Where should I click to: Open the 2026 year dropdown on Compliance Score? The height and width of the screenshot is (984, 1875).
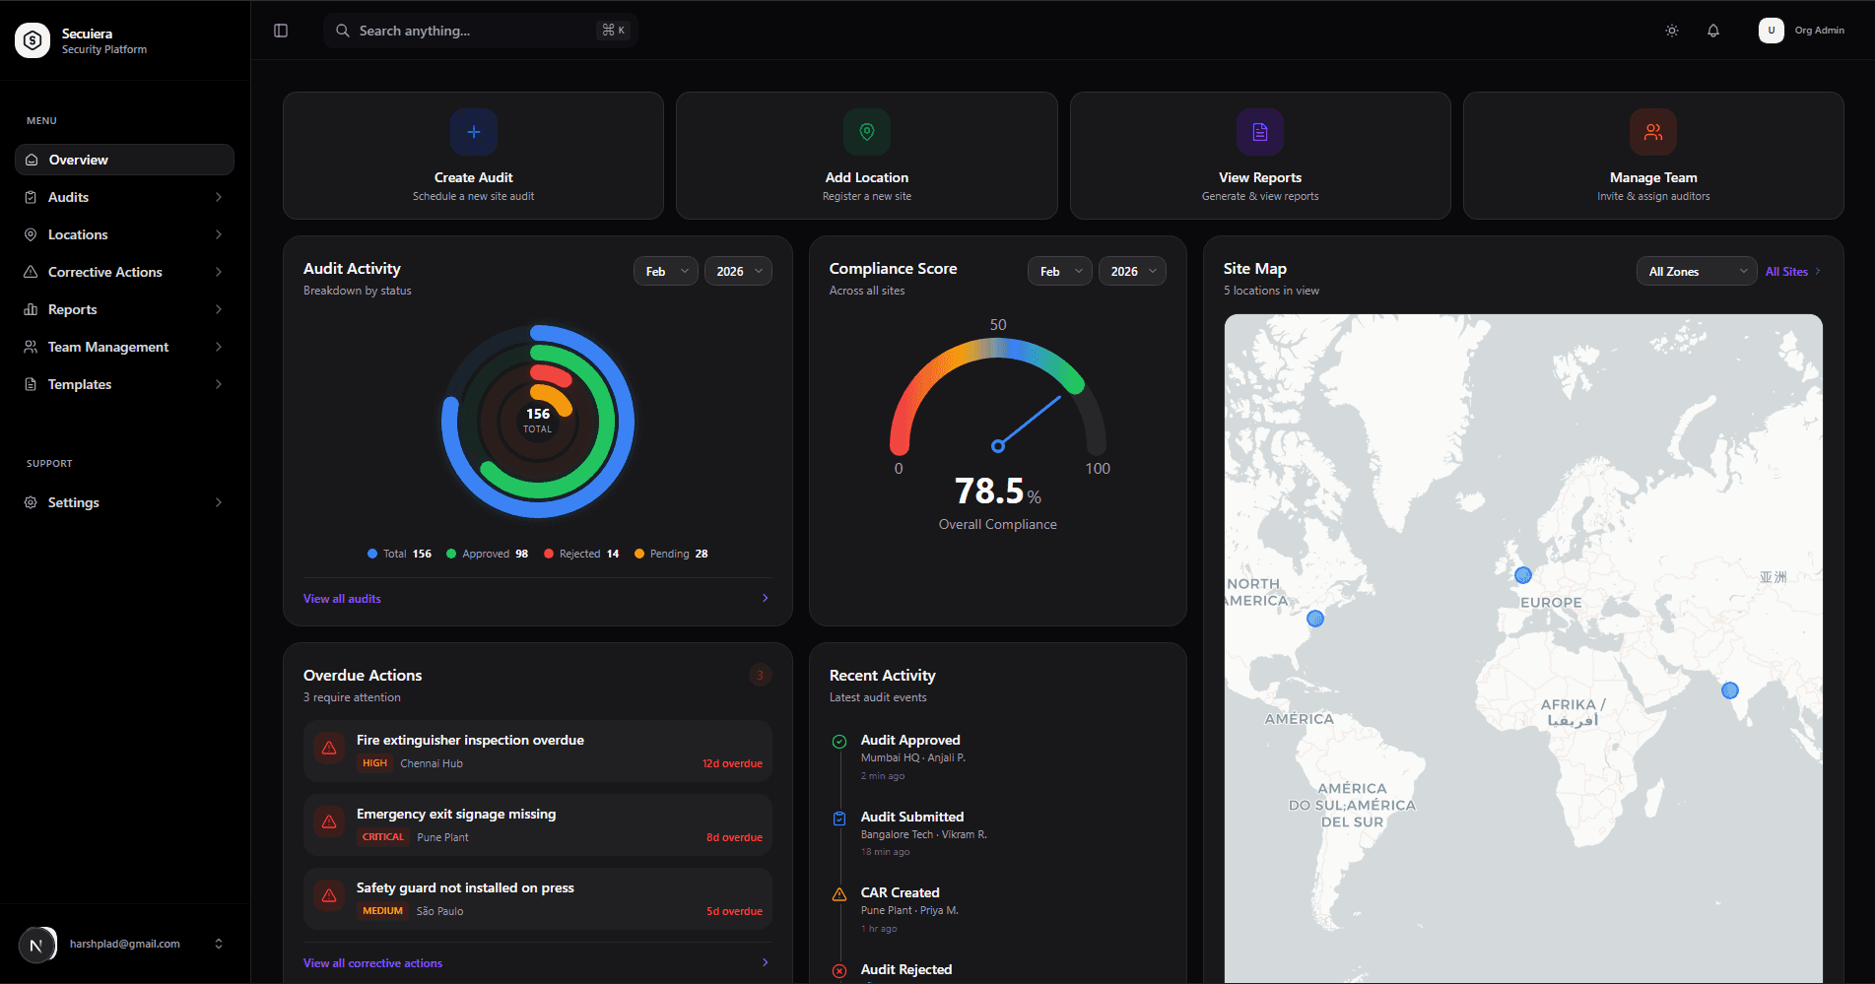click(1131, 270)
